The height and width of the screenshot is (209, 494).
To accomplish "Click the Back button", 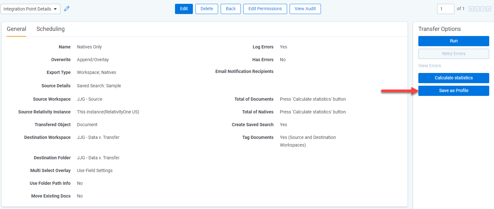I will point(231,9).
